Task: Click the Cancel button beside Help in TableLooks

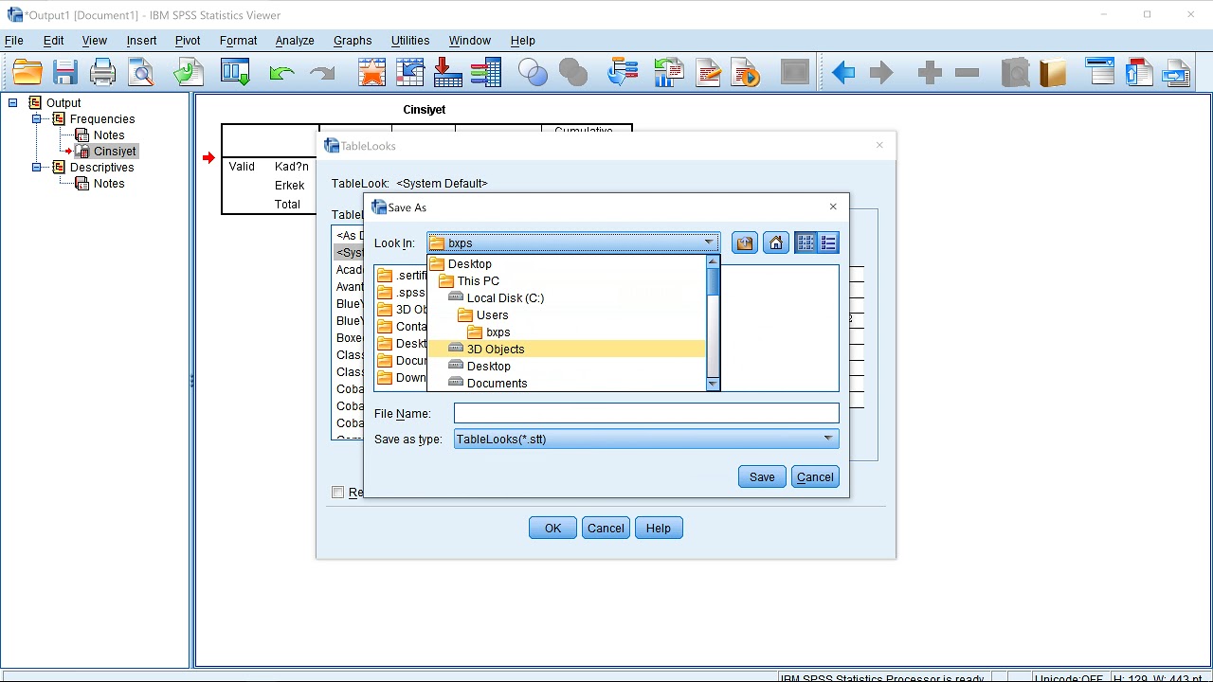Action: 606,529
